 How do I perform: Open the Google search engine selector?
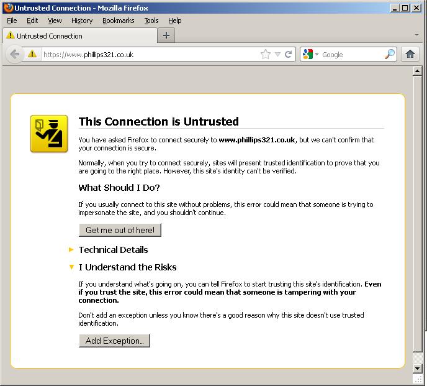310,54
